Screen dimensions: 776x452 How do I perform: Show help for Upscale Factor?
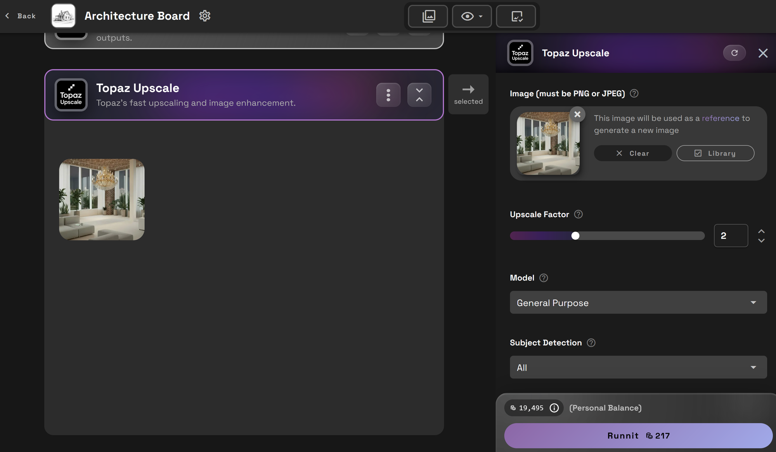point(578,214)
